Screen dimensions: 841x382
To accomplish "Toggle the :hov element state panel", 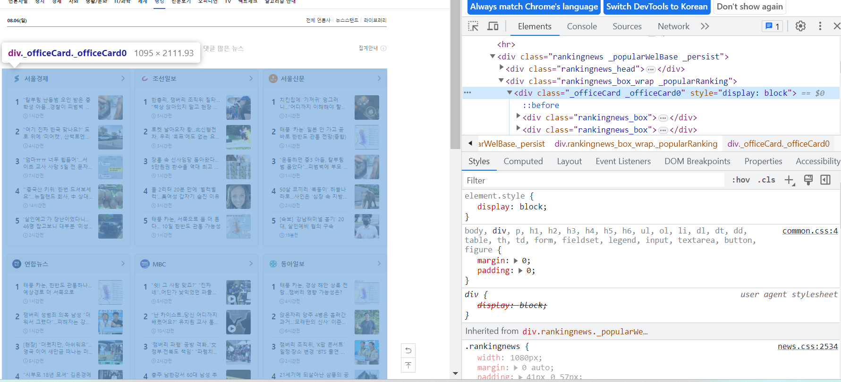I will pos(741,180).
